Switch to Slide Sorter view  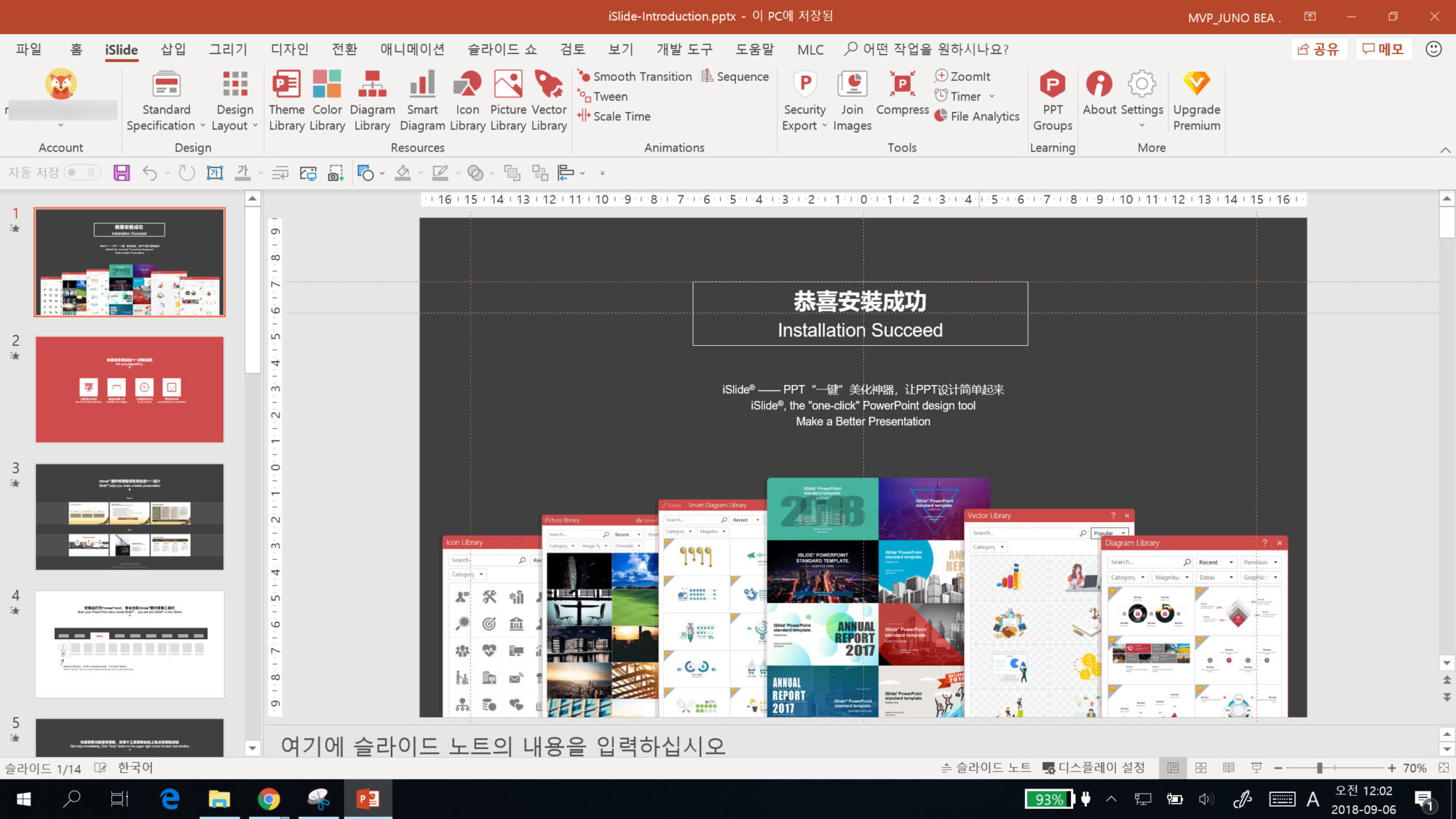[1201, 767]
